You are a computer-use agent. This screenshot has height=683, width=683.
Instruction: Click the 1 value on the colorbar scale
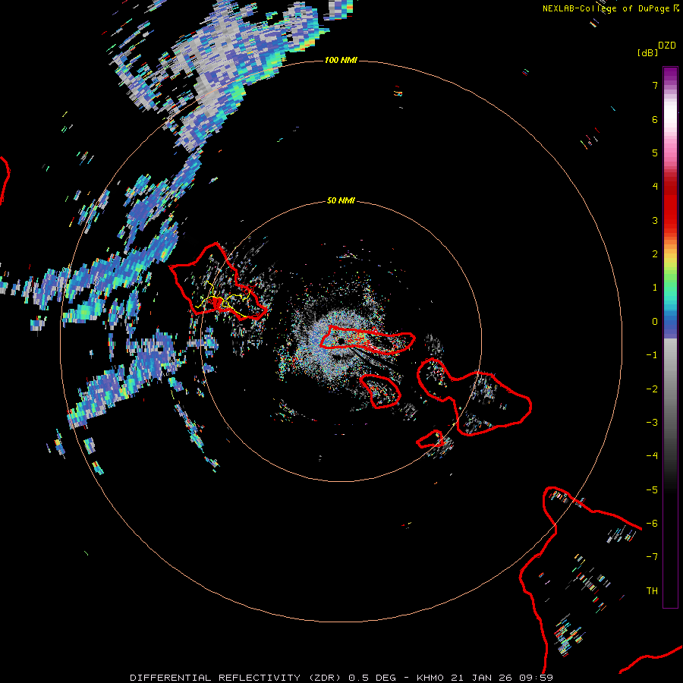655,288
